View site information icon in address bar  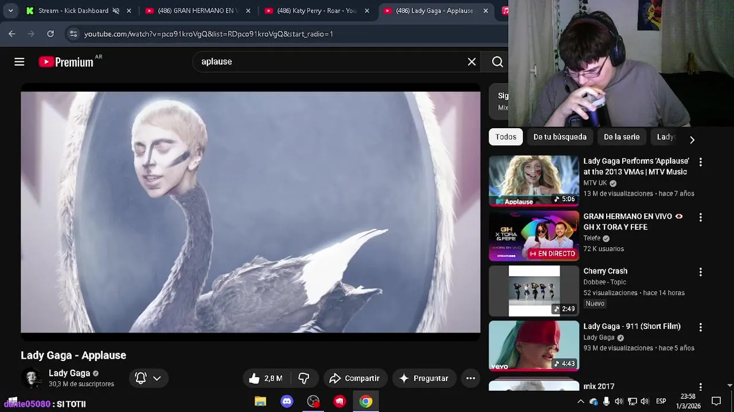[73, 34]
